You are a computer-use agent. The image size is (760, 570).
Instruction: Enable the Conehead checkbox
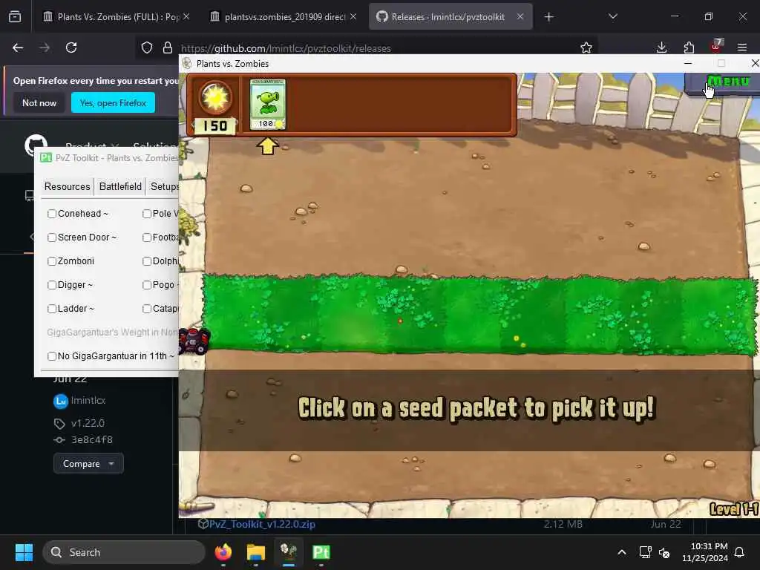click(52, 214)
